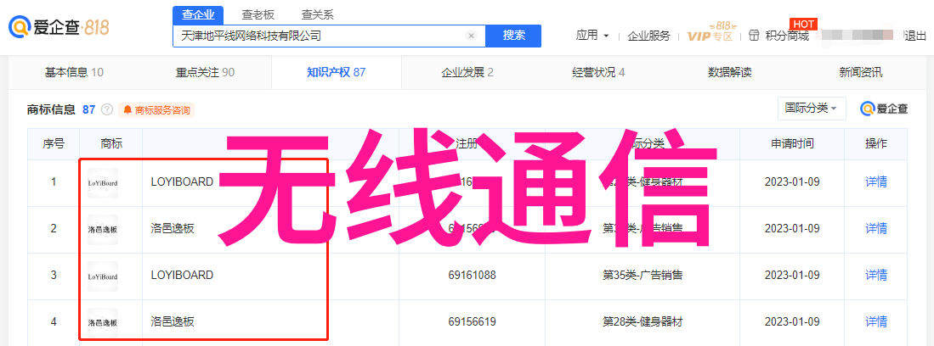Open the 企业发展 2 tab
934x346 pixels.
coord(467,73)
